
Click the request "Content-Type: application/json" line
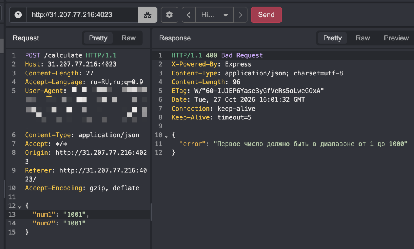82,135
